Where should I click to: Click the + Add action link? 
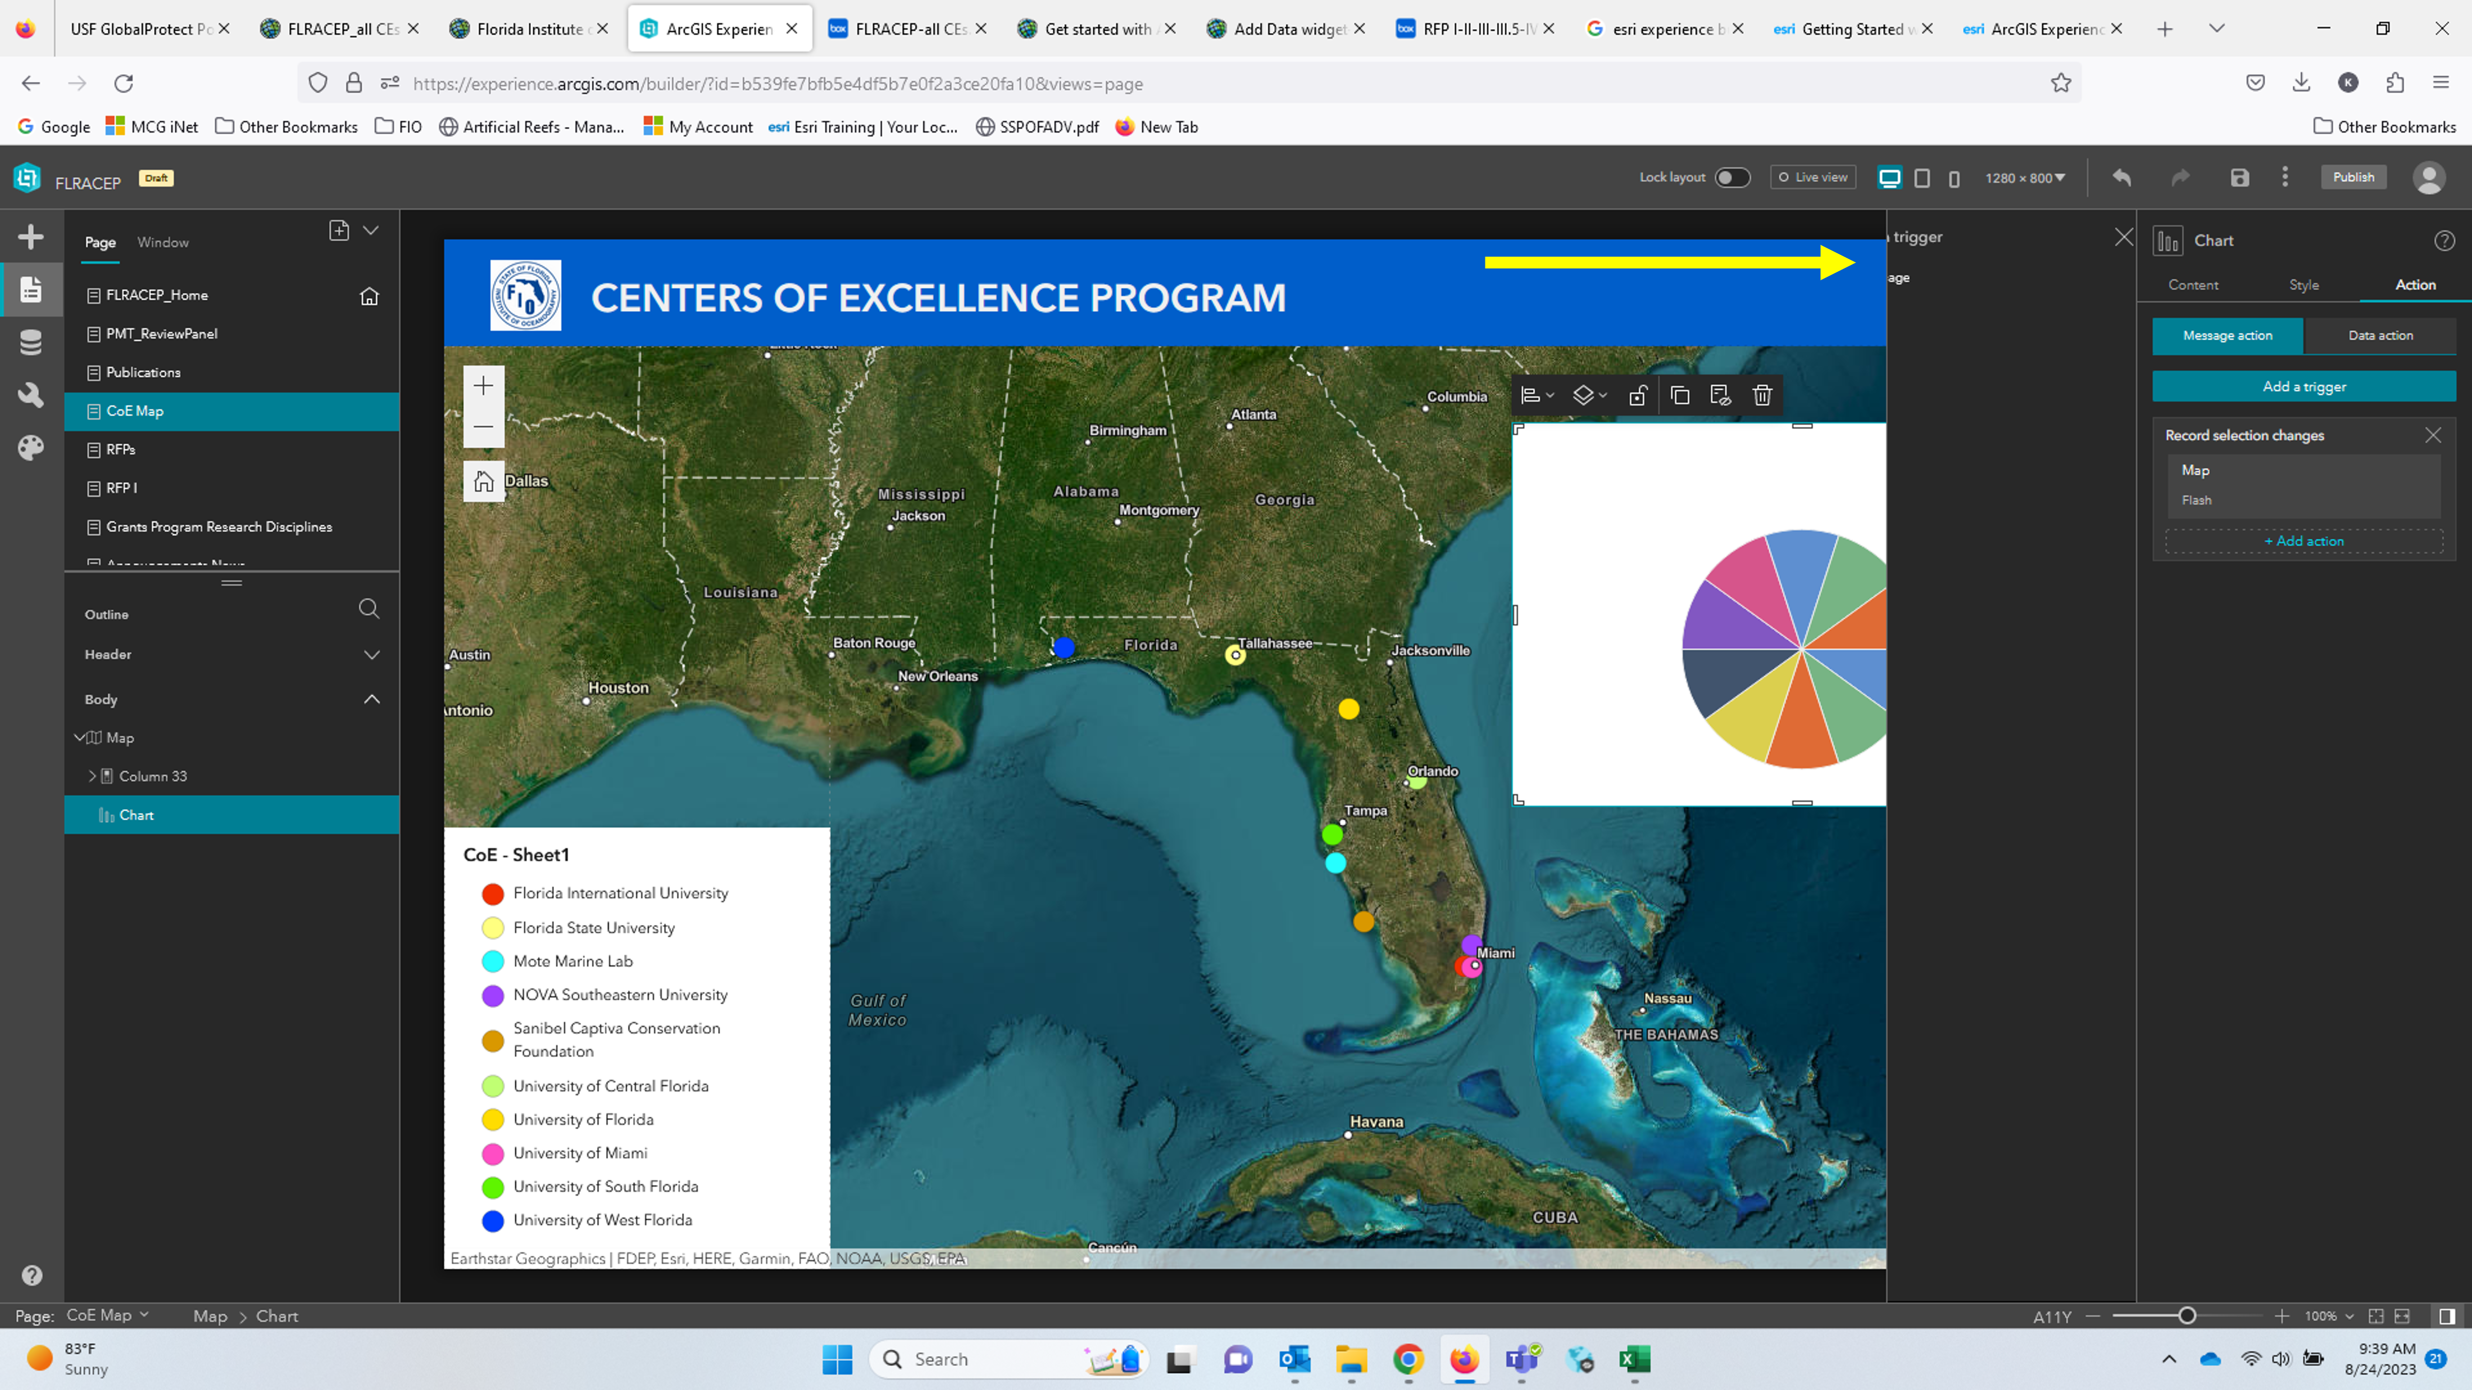pyautogui.click(x=2303, y=541)
